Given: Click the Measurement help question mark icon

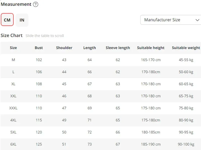Looking at the screenshot, I should (x=36, y=4).
